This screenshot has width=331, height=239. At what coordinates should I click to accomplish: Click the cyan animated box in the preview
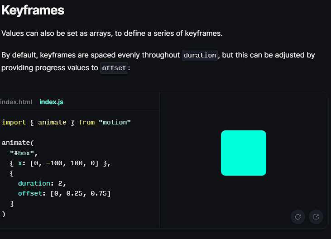tap(244, 153)
